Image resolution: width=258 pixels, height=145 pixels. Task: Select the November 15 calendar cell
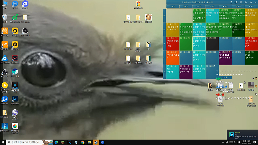tap(199, 43)
